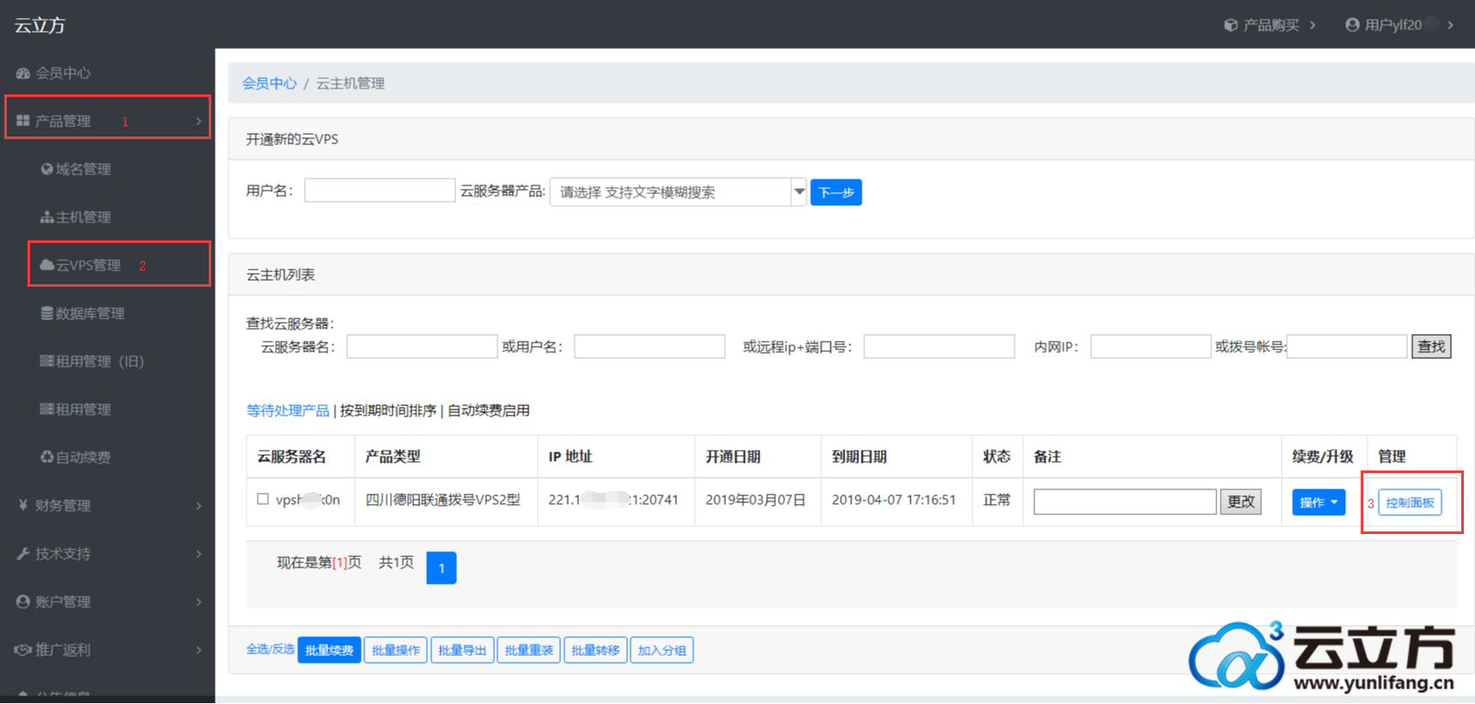Click the 产品管理 grid icon

coord(23,121)
